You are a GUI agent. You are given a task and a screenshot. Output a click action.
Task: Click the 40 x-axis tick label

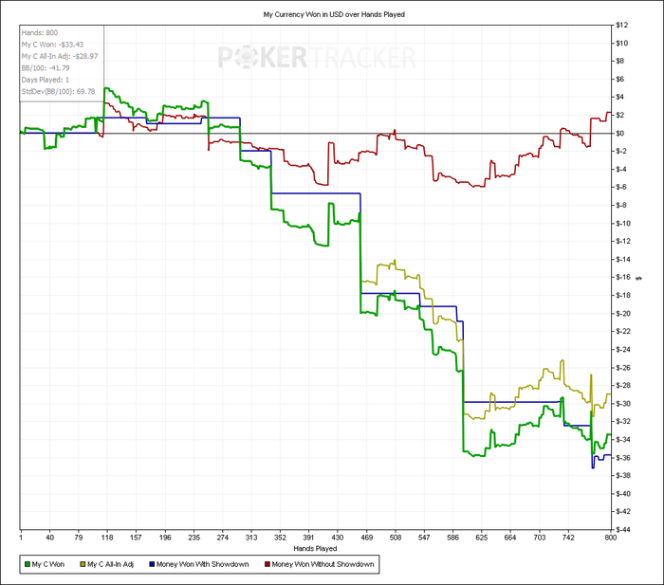(x=49, y=538)
